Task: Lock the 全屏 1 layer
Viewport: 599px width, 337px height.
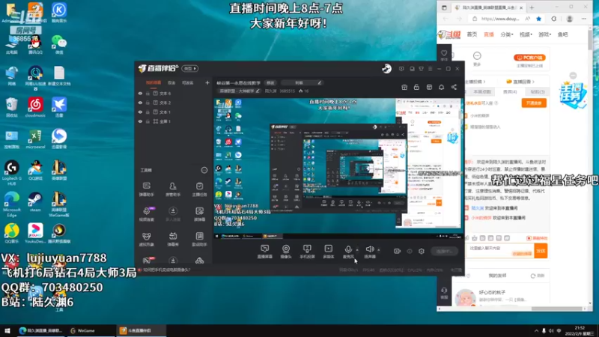Action: click(148, 121)
